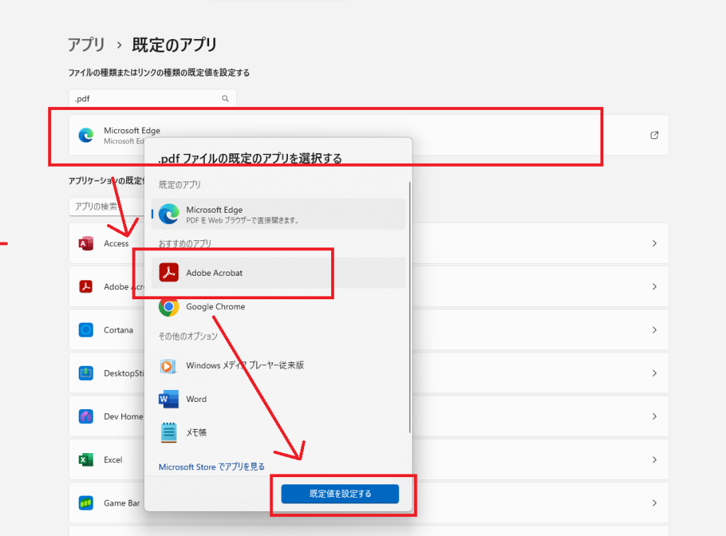This screenshot has width=726, height=536.
Task: Click the open-external icon on the Microsoft Edge row
Action: pyautogui.click(x=654, y=135)
